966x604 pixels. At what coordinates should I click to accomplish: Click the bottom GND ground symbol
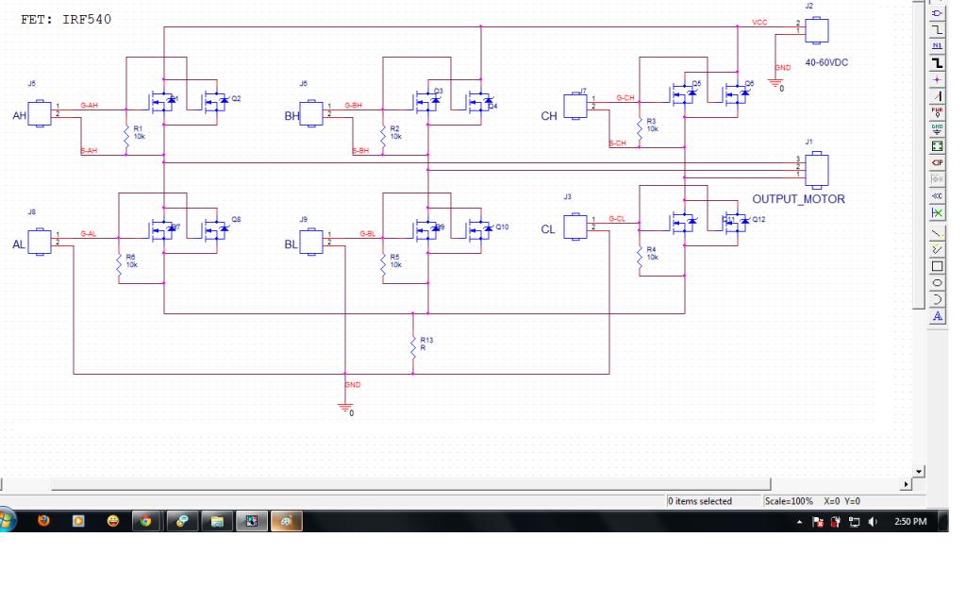coord(345,408)
